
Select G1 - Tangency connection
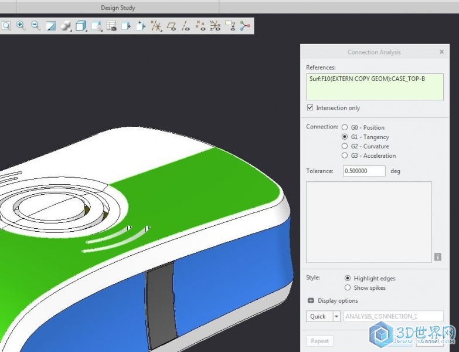(x=345, y=137)
